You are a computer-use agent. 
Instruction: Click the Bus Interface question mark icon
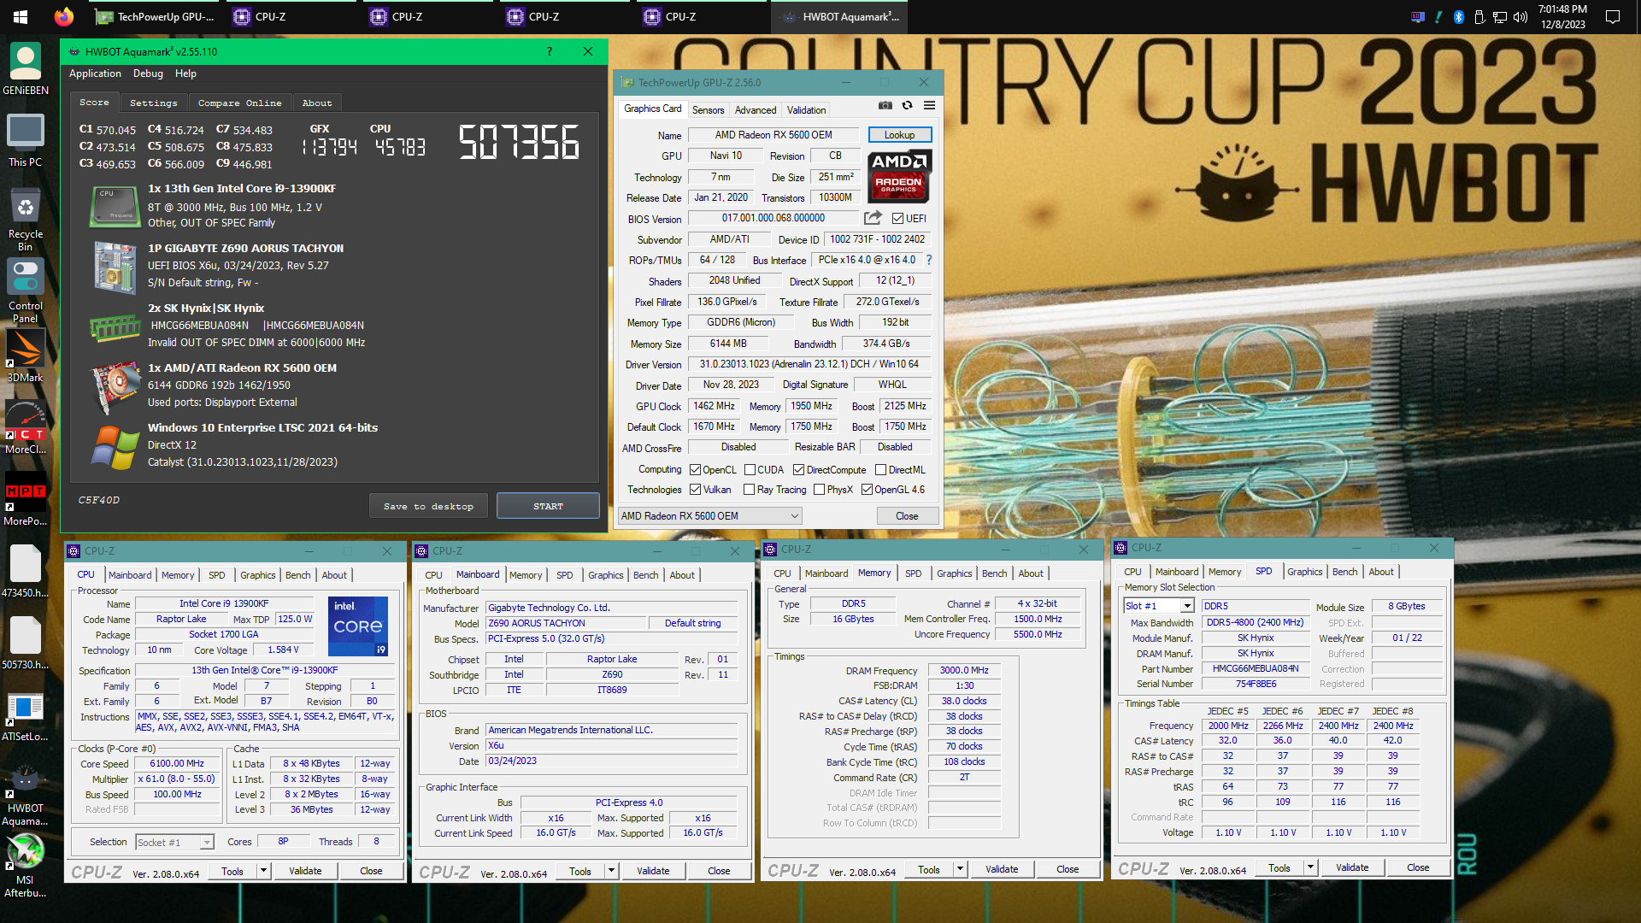coord(929,260)
